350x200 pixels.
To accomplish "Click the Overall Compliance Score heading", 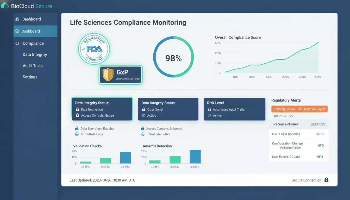I will (x=238, y=37).
